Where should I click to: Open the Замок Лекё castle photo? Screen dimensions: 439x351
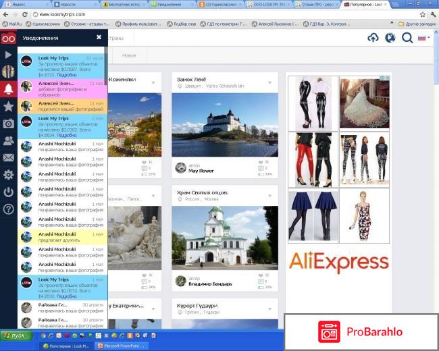[x=225, y=125]
